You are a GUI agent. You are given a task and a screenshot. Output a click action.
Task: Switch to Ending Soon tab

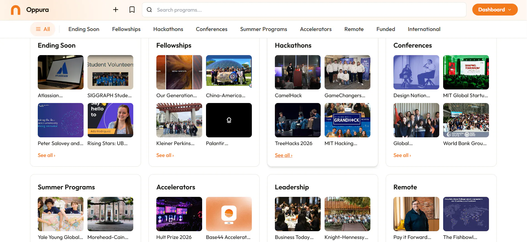point(84,29)
